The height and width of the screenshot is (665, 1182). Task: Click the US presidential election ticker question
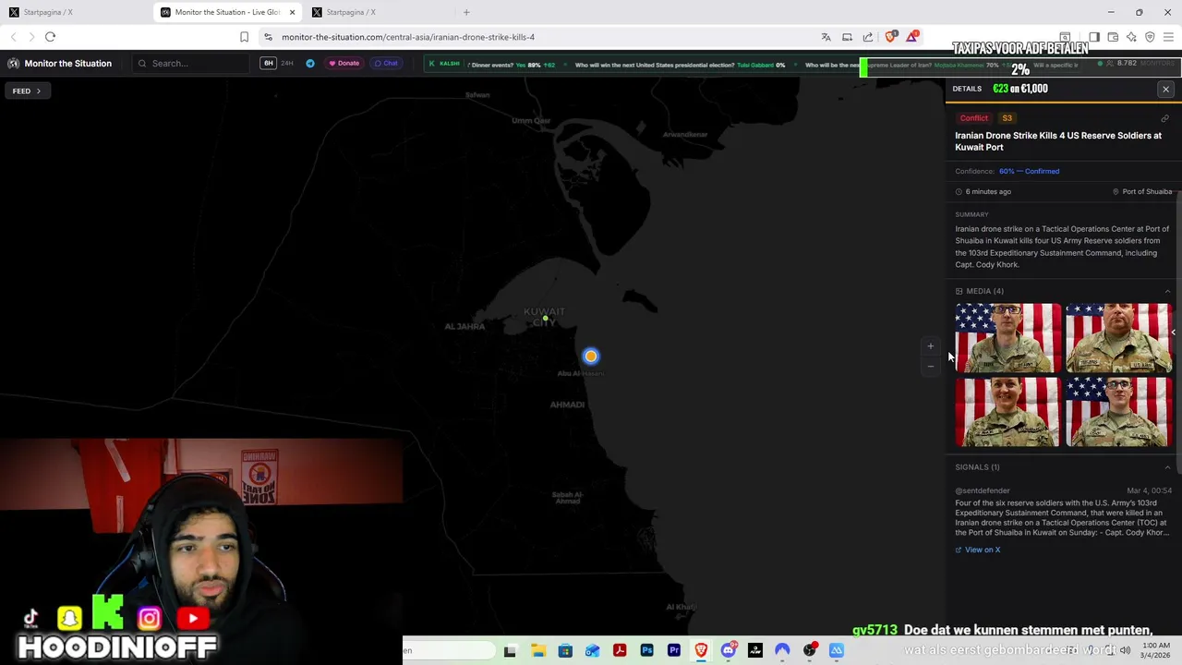point(655,65)
